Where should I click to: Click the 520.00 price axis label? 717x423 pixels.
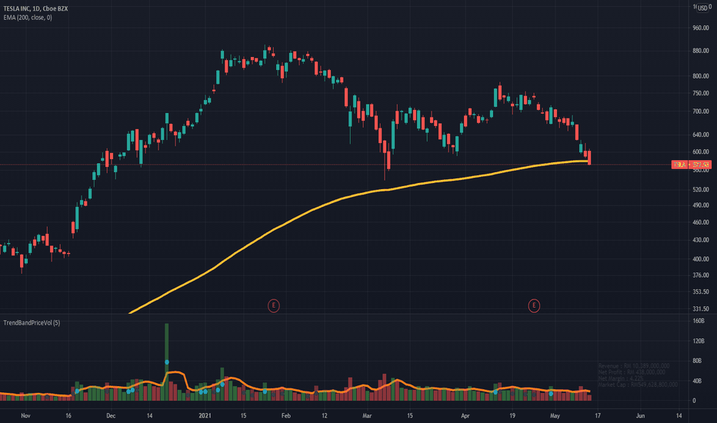coord(700,189)
